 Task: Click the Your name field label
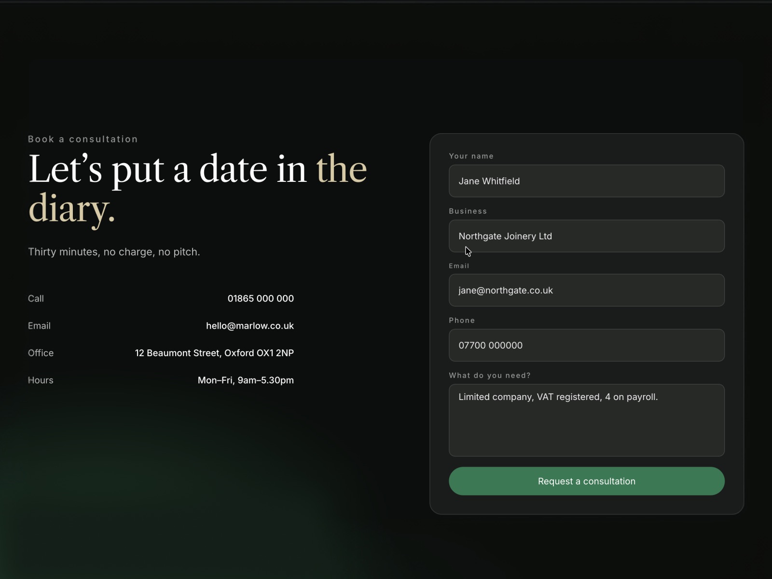pos(471,156)
